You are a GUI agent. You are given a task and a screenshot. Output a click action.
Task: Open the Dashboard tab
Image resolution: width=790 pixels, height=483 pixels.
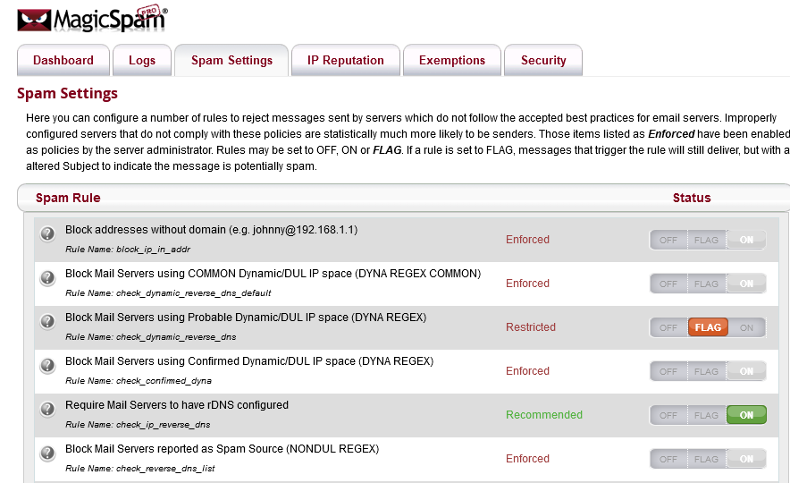(x=63, y=61)
